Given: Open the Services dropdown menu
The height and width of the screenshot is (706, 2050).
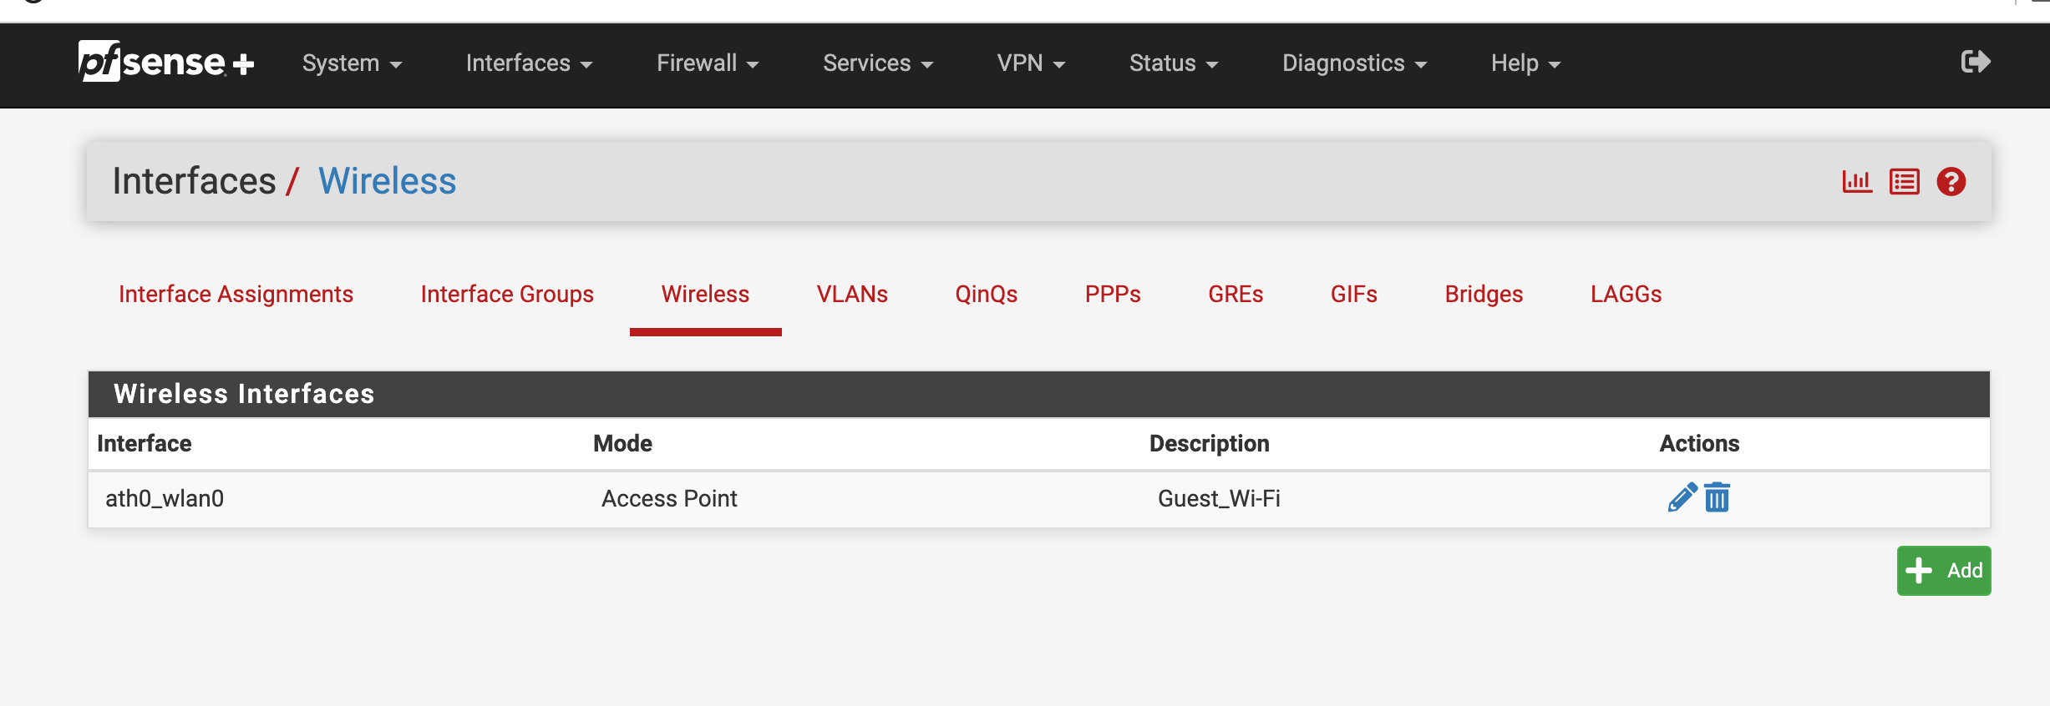Looking at the screenshot, I should tap(877, 63).
